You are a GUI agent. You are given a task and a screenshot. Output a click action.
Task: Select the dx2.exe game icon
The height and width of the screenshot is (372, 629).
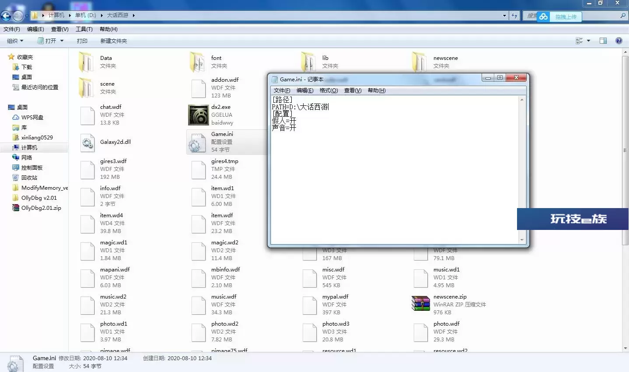[198, 115]
